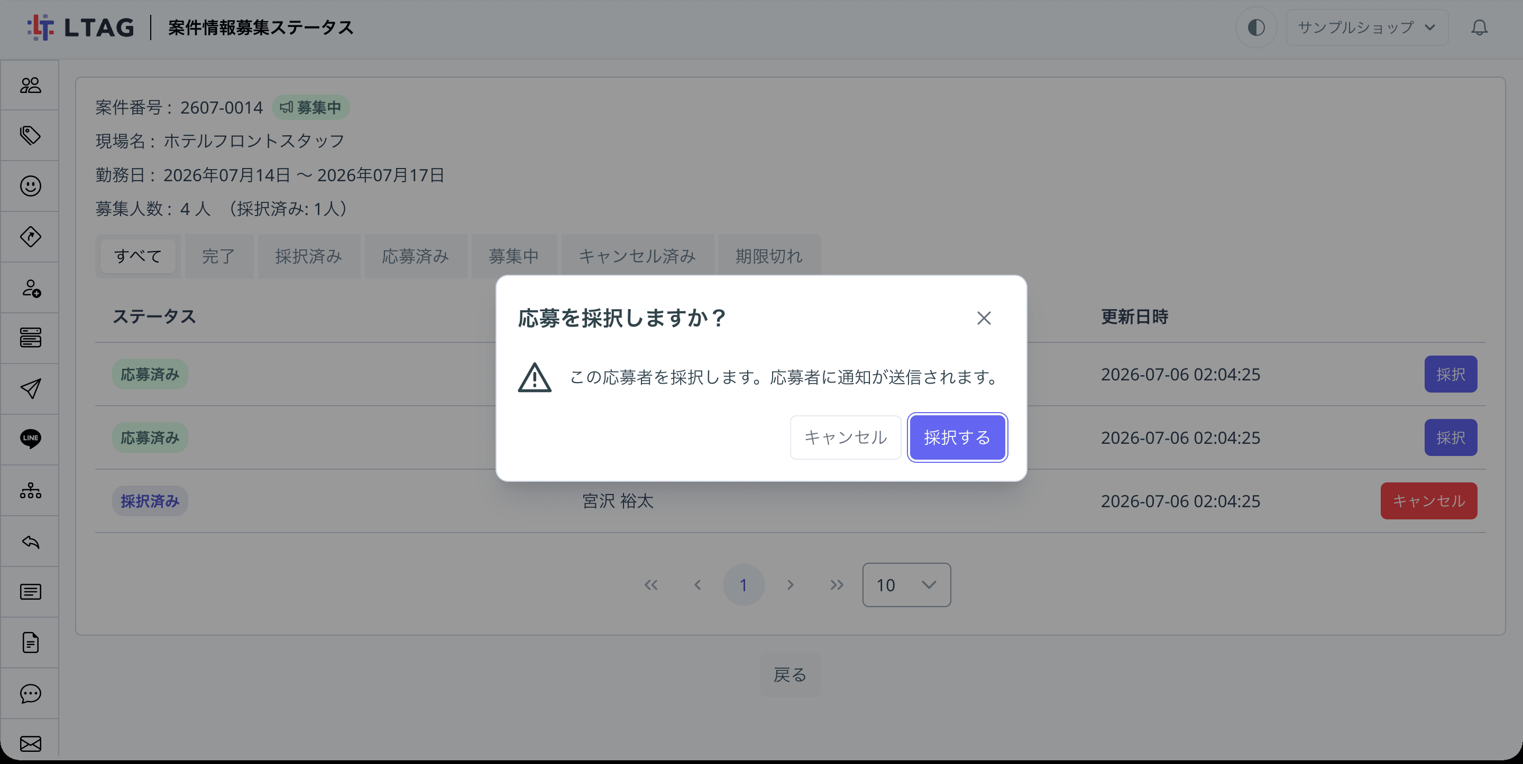Switch to the 応募済み tab

coord(416,256)
